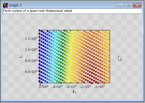This screenshot has height=103, width=145.
Task: Select the kb horizontal axis label
Action: point(74,92)
